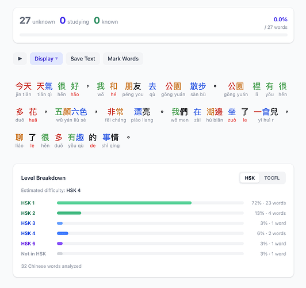Select the word 散步
306x288 pixels.
pyautogui.click(x=198, y=89)
